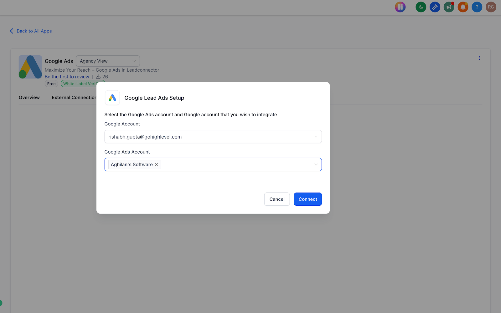The height and width of the screenshot is (313, 501).
Task: Switch to the External Connection tab
Action: [74, 98]
